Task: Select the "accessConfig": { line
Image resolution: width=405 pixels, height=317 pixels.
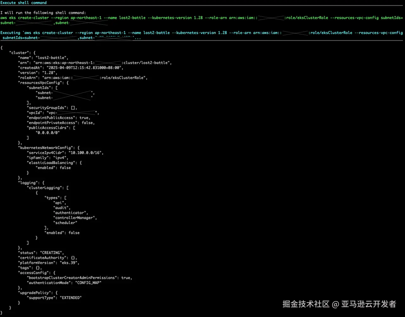Action: [37, 273]
